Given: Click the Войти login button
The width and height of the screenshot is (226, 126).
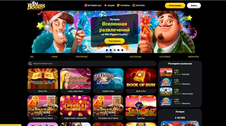Looking at the screenshot, I should (x=194, y=6).
